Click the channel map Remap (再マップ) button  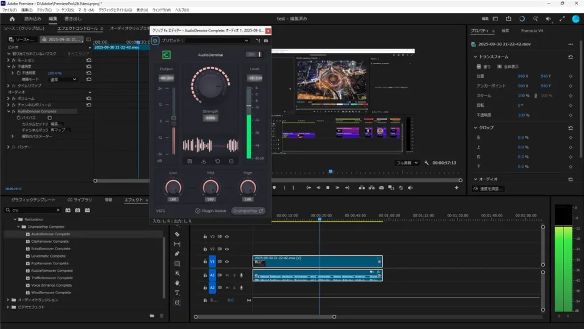[x=59, y=130]
